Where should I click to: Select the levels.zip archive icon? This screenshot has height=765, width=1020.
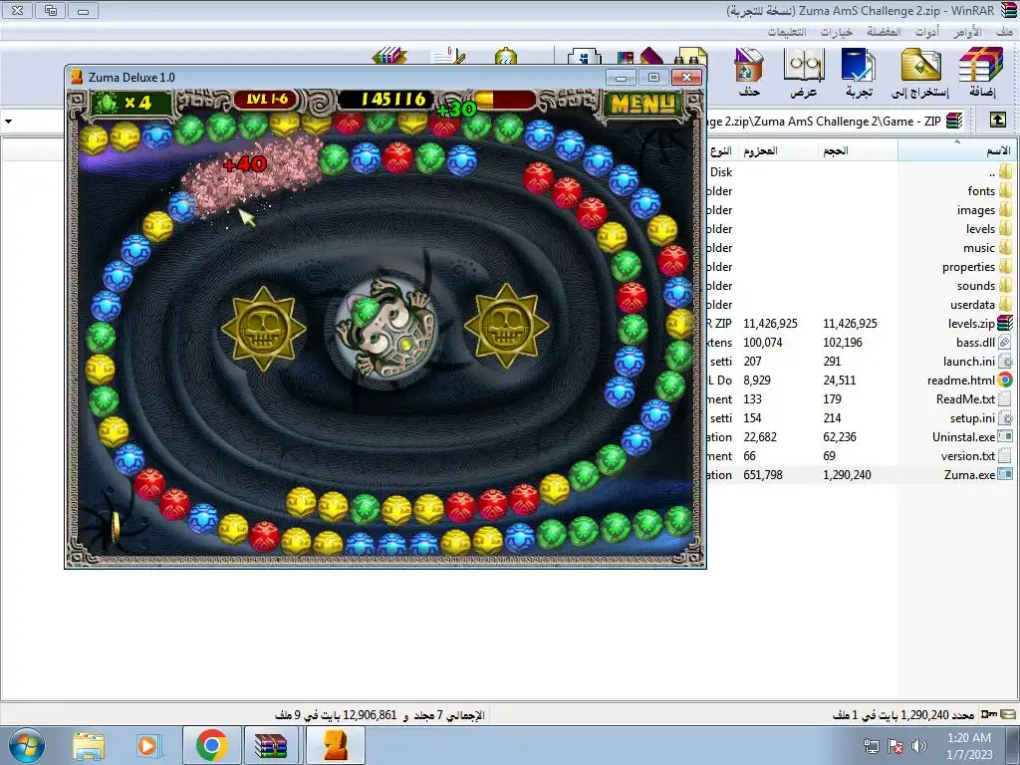pos(1006,323)
